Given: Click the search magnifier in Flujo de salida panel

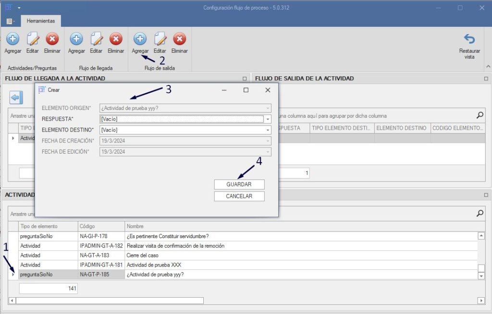Looking at the screenshot, I should pos(480,115).
